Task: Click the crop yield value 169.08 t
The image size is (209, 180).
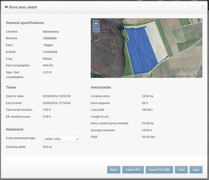Action: point(147,110)
